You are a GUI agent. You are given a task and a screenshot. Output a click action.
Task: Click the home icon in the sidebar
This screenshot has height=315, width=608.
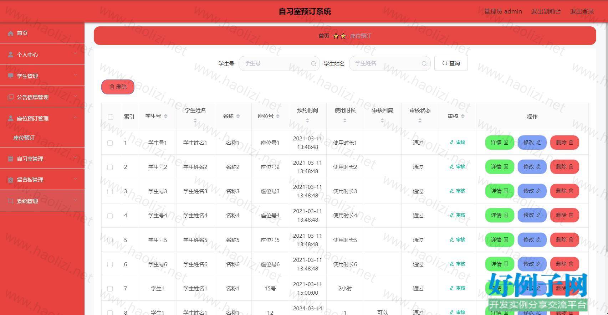[x=11, y=33]
